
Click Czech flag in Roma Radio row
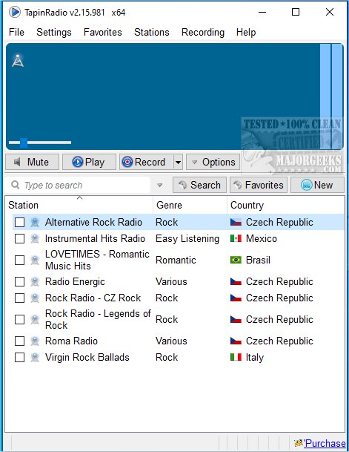(x=236, y=341)
